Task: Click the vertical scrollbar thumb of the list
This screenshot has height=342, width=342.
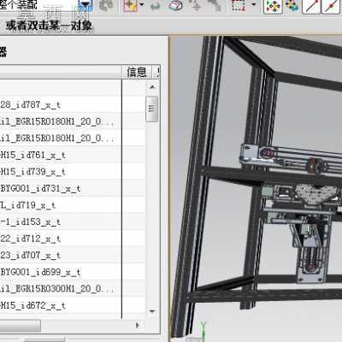Action: [152, 109]
